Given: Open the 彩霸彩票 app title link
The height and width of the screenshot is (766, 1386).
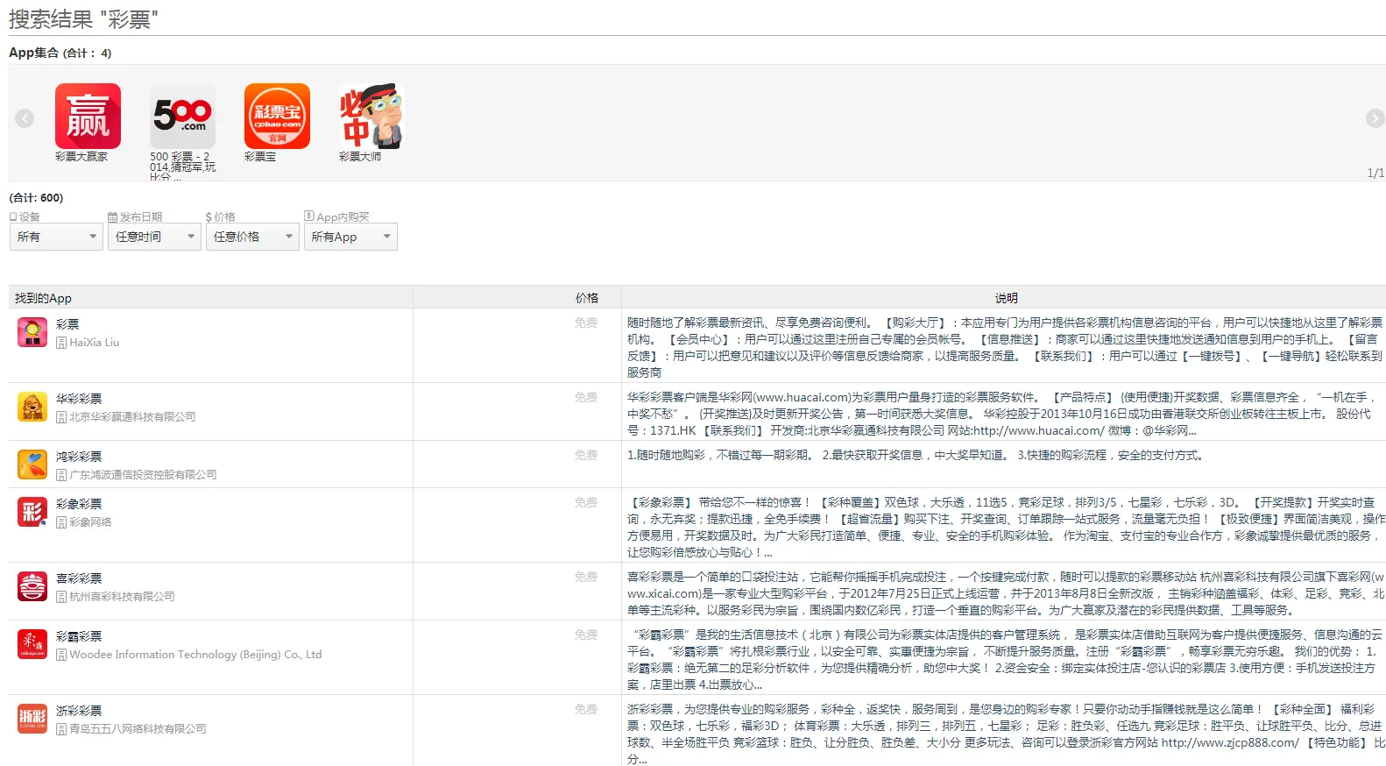Looking at the screenshot, I should pos(79,636).
